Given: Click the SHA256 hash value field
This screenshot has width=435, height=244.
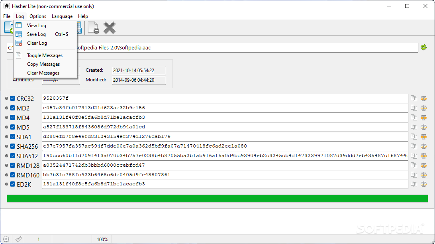Looking at the screenshot, I should click(x=225, y=146).
